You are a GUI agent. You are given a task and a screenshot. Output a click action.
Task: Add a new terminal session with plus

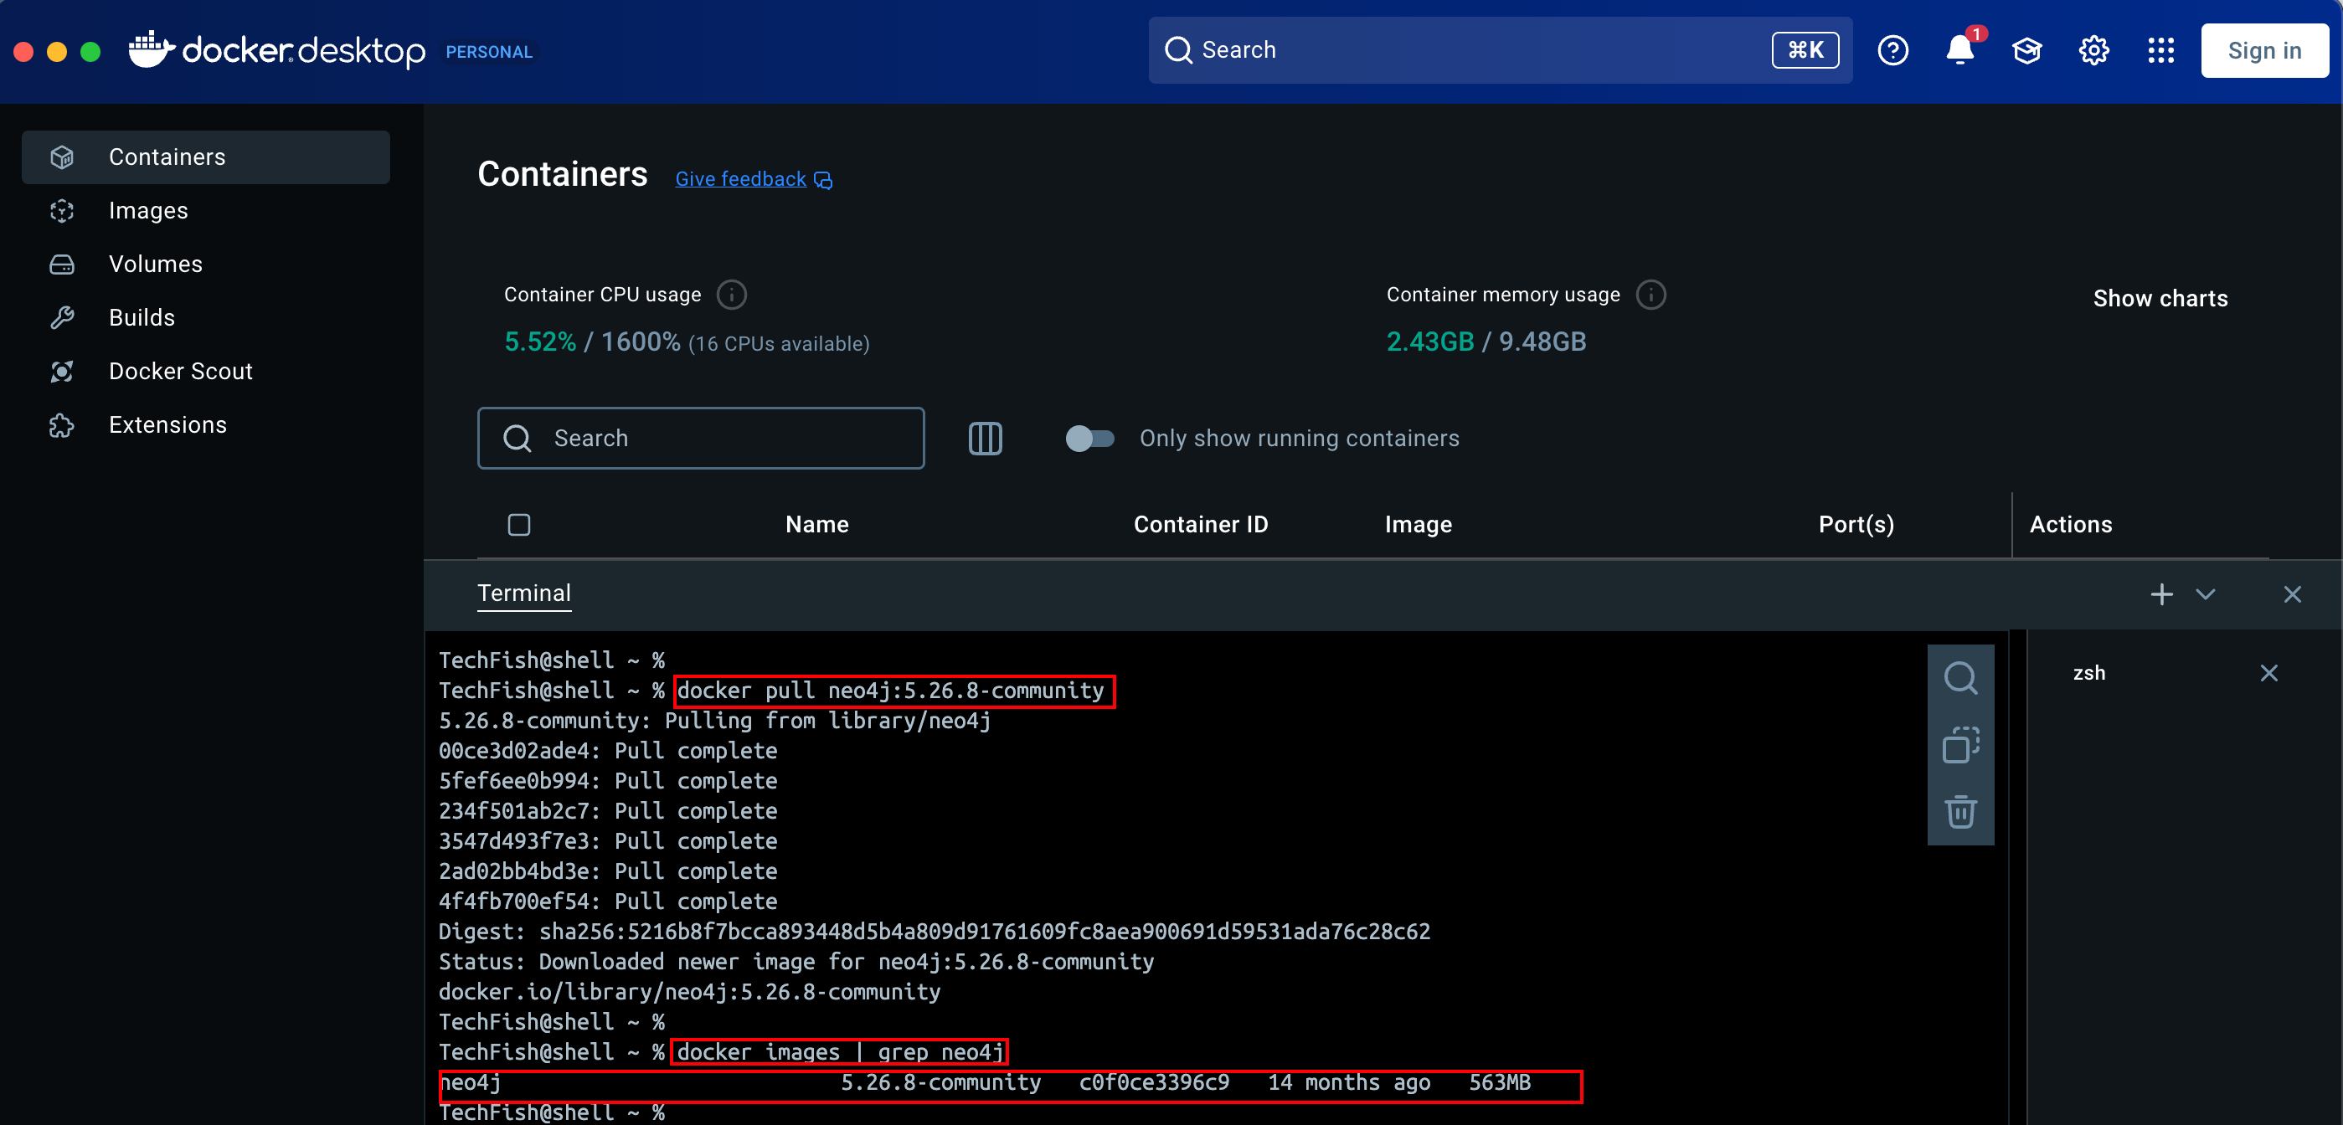pos(2161,595)
